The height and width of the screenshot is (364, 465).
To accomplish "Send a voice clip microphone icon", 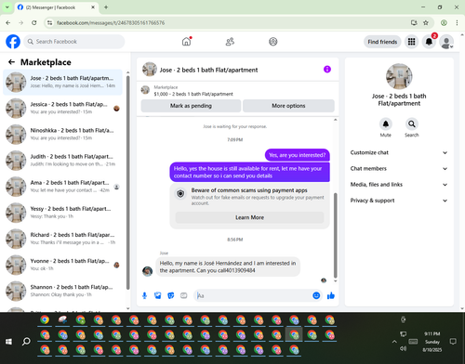I will click(144, 295).
